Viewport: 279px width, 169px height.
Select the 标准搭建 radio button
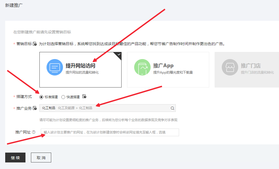41,97
